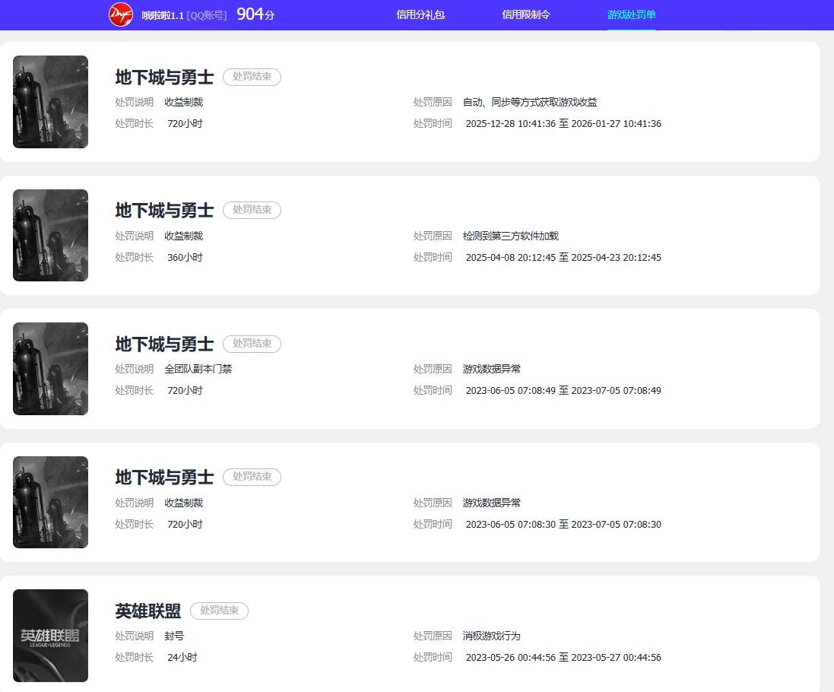Click thumbnail of the 全团队副本门禁 penalty card

point(50,369)
